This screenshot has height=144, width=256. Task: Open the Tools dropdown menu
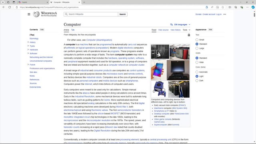tap(186, 30)
